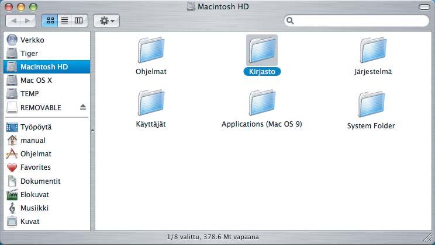Click the Applications (Mac OS 9) label
Viewport: 435px width, 245px height.
coord(261,124)
